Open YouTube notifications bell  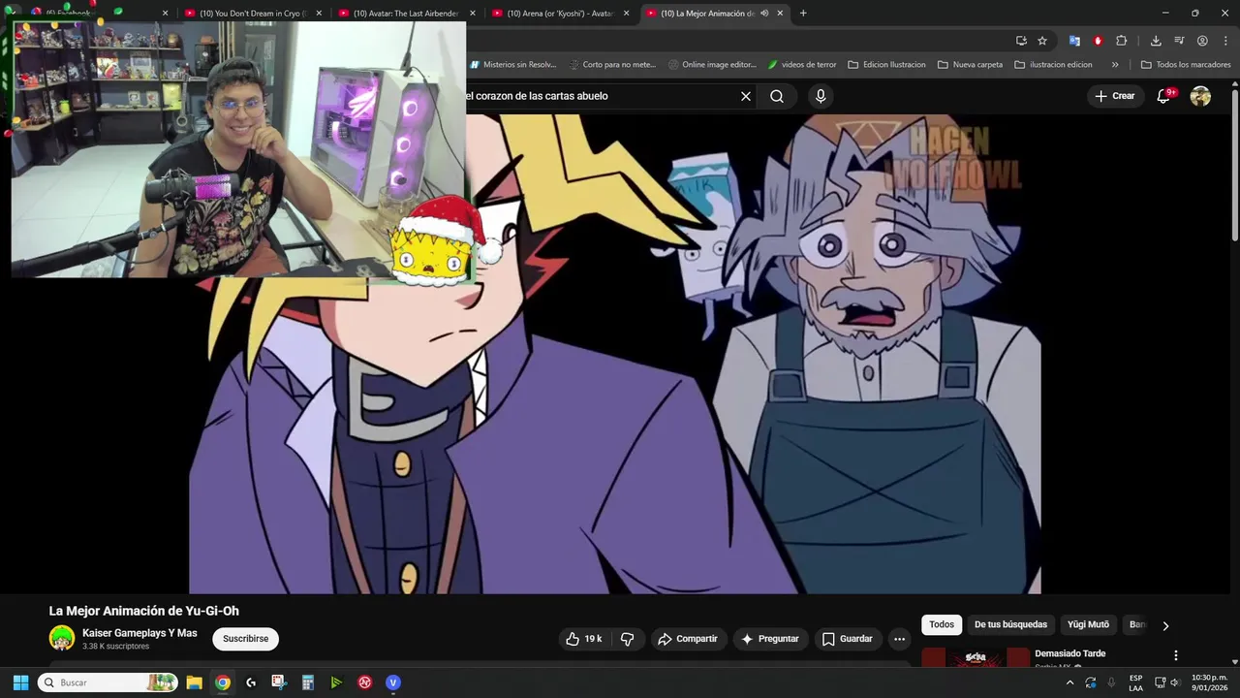pyautogui.click(x=1164, y=96)
